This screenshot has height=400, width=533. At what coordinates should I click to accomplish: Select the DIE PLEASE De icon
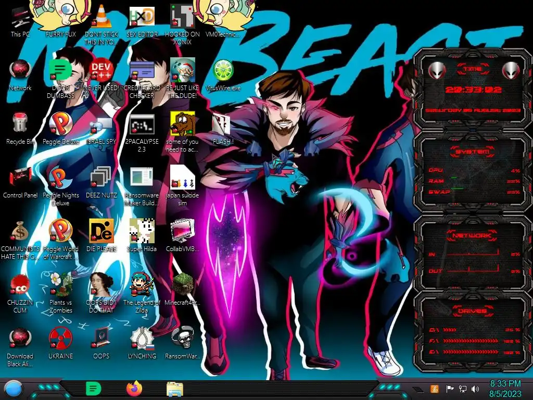coord(101,231)
